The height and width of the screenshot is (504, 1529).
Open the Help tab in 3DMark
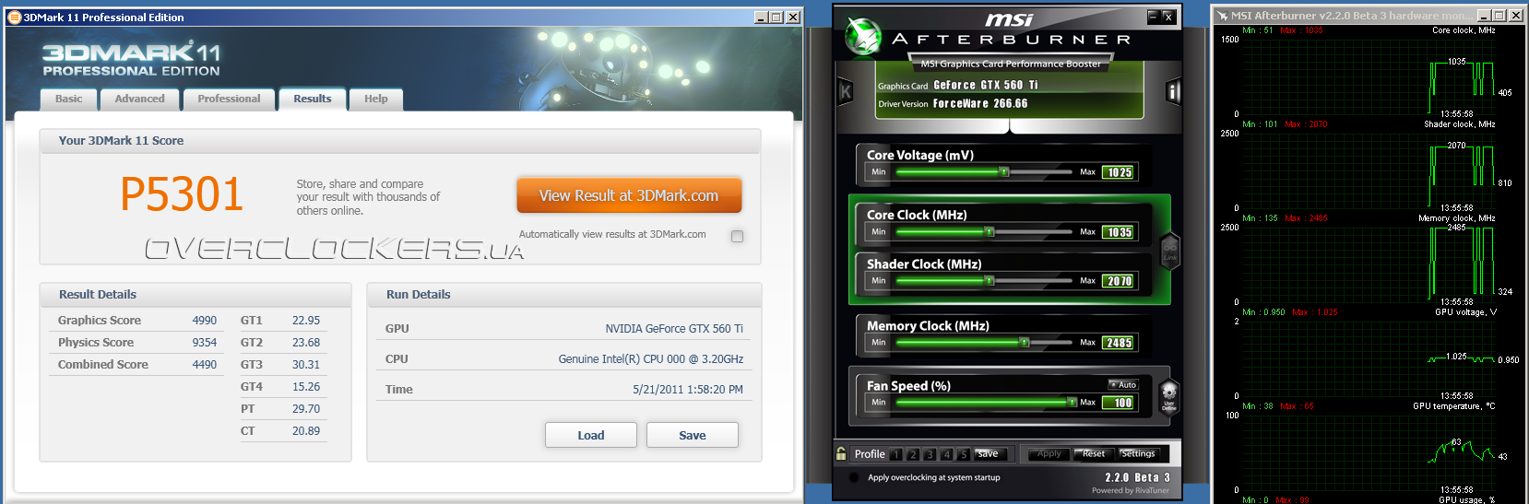coord(375,99)
